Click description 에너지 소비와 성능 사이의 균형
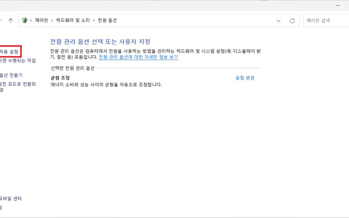Screen dimensions: 349x218 point(106,85)
